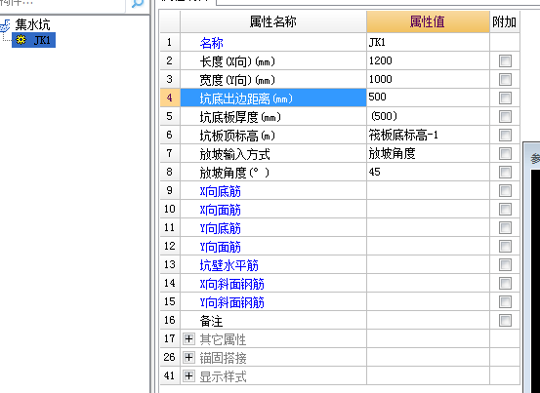Tick the 附加 checkbox for X向底筋
540x393 pixels.
(505, 191)
